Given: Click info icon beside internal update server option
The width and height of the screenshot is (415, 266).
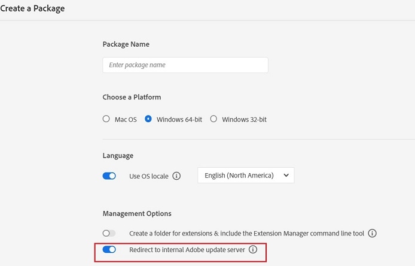Looking at the screenshot, I should (253, 250).
